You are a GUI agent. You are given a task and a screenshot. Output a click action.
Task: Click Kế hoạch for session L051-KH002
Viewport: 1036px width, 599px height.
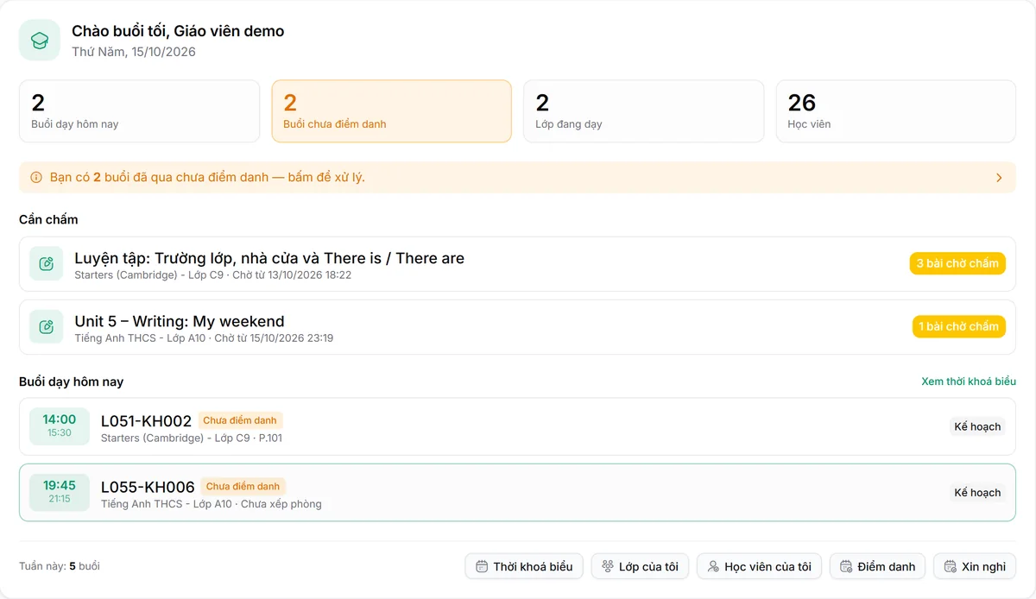coord(977,427)
